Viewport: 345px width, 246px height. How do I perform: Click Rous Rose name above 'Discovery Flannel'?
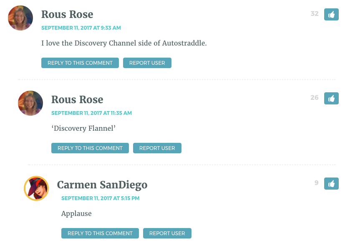[77, 100]
